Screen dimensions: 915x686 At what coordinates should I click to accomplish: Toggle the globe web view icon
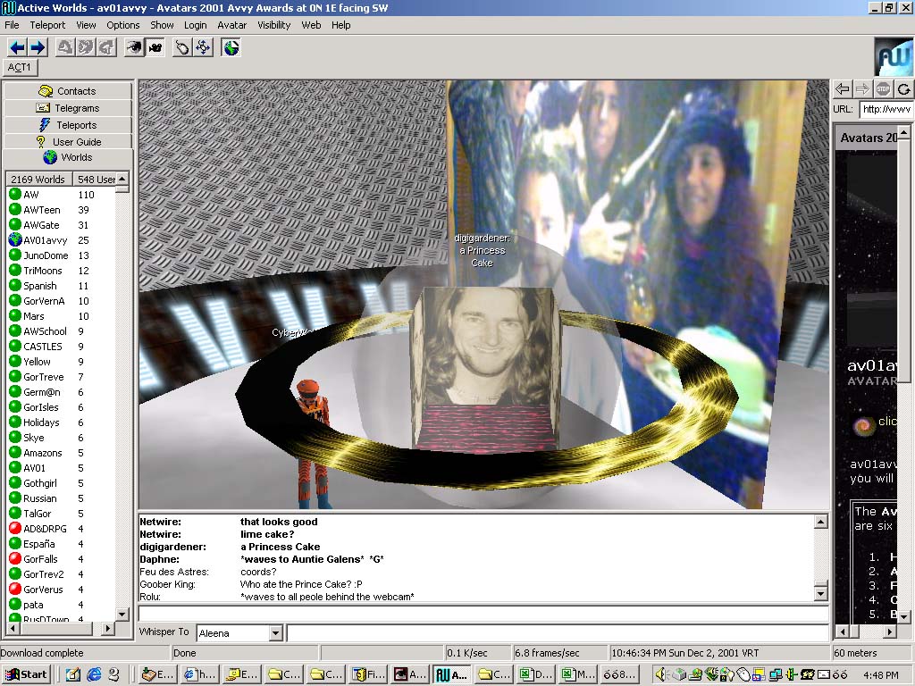(231, 47)
